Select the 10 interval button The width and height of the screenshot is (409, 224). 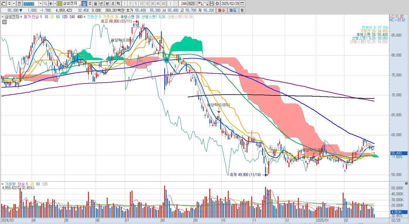pos(141,4)
